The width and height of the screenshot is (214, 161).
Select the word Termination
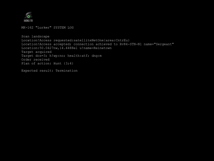pyautogui.click(x=67, y=71)
